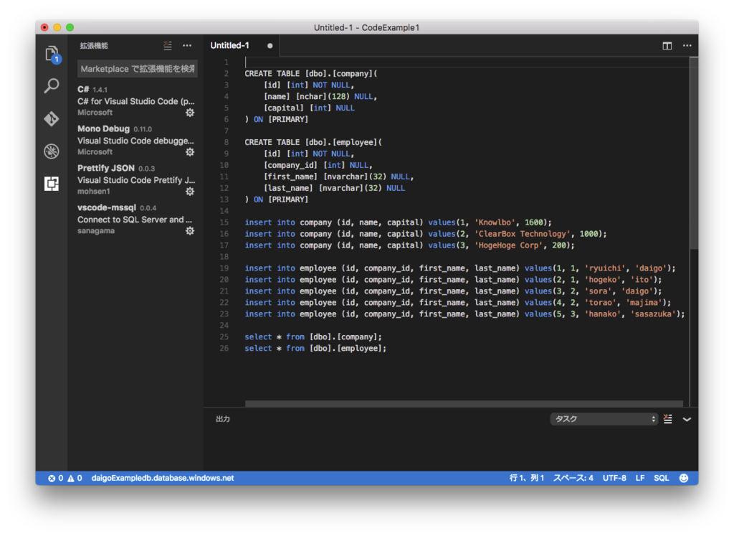This screenshot has width=734, height=536.
Task: Click 'ryuichi' string on line 19
Action: [605, 268]
